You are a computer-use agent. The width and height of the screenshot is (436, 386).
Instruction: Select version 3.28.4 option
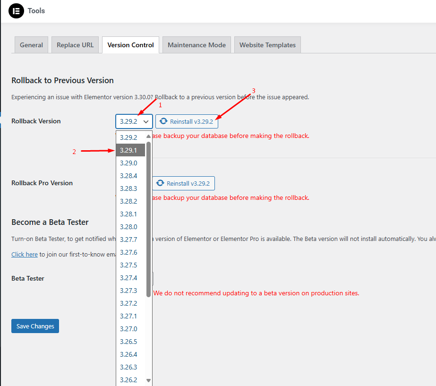(x=131, y=176)
